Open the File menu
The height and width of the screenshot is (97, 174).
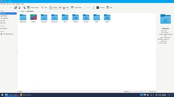tap(1, 4)
